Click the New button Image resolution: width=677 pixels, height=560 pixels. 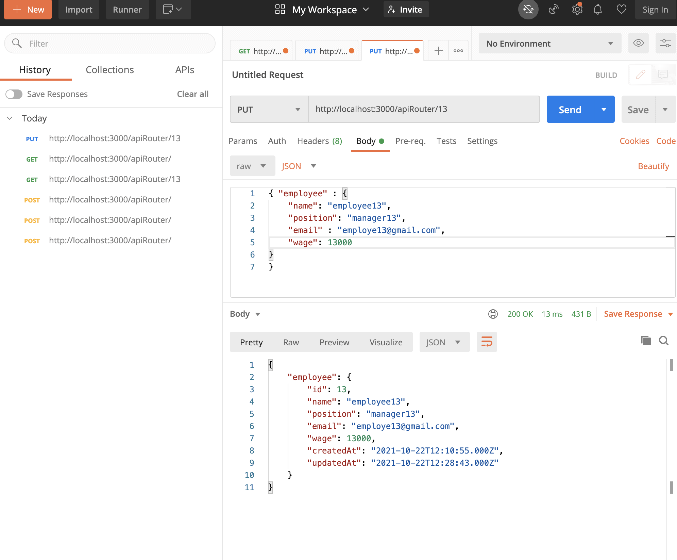click(x=28, y=10)
